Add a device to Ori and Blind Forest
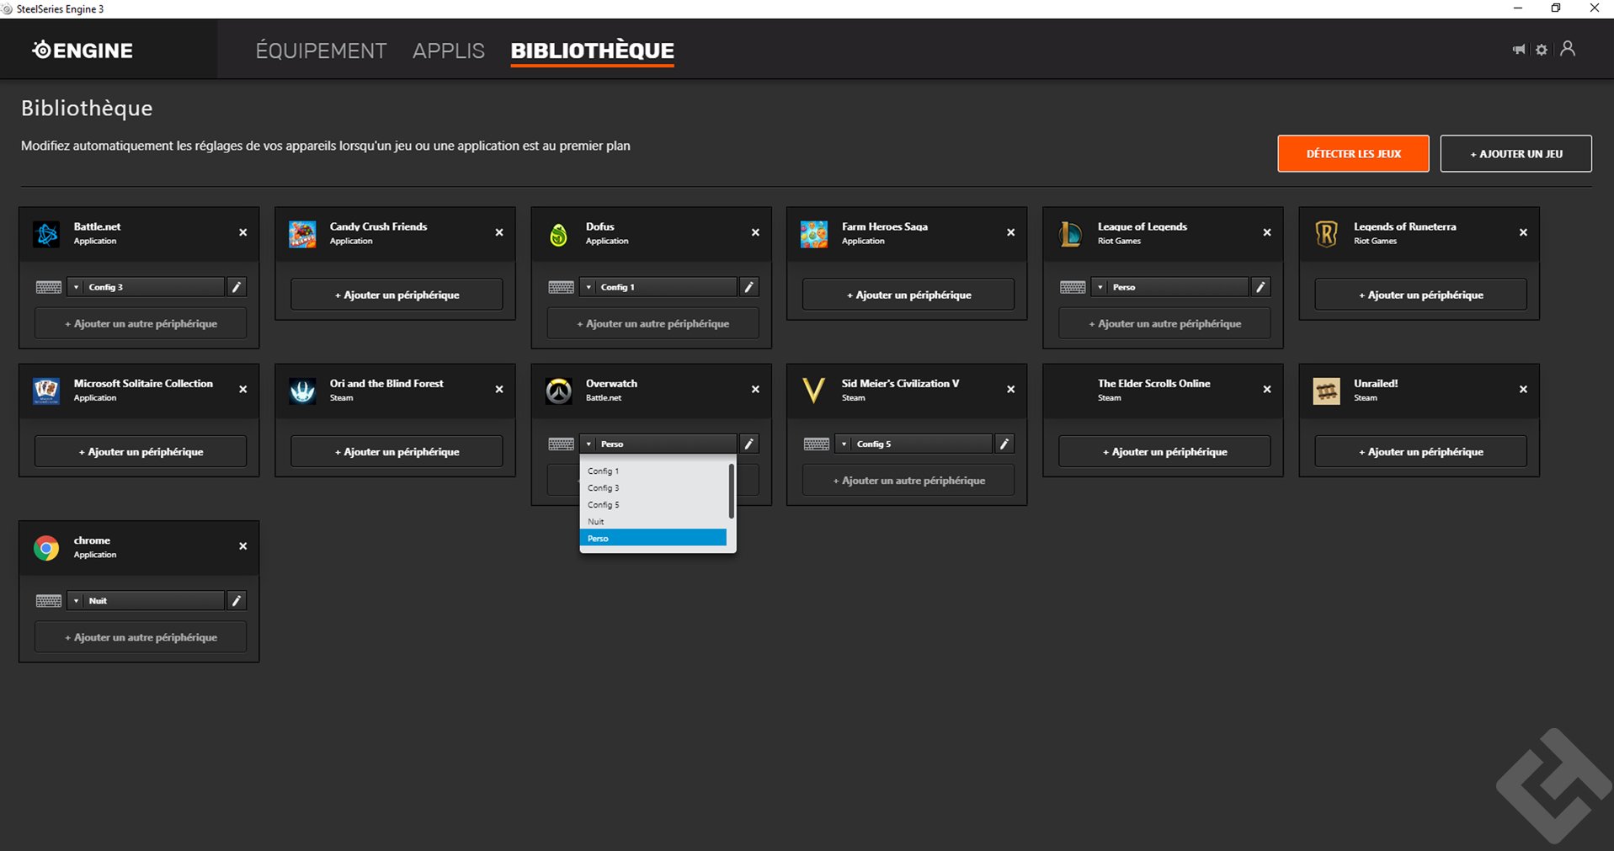1614x851 pixels. (397, 452)
